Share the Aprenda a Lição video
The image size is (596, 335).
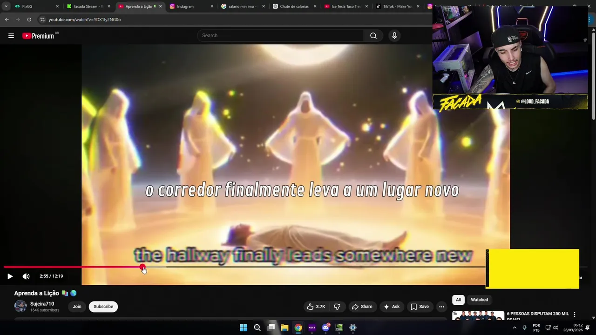[362, 307]
